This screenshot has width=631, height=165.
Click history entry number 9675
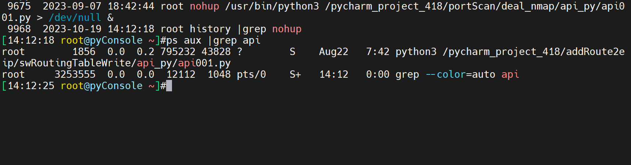pyautogui.click(x=19, y=6)
